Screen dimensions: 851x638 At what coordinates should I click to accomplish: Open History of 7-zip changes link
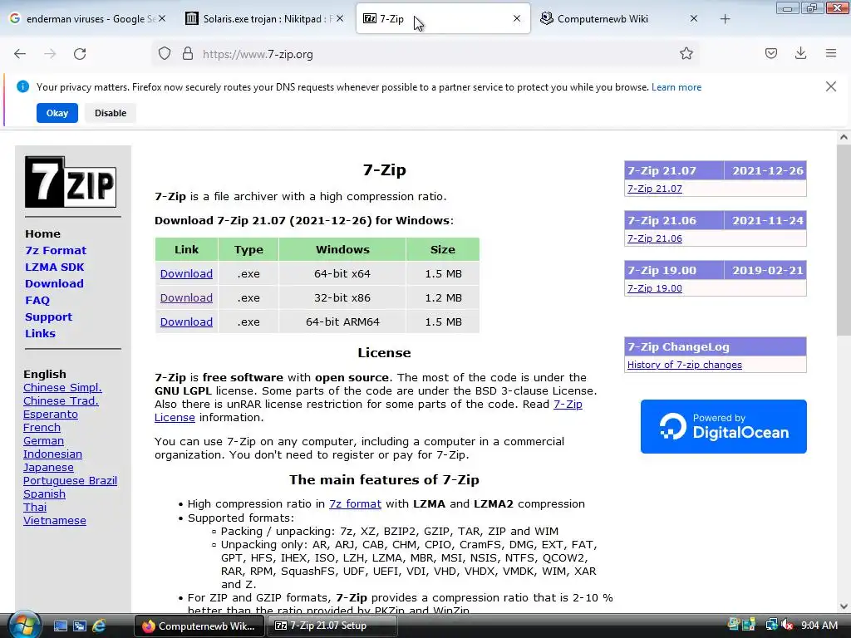coord(685,366)
